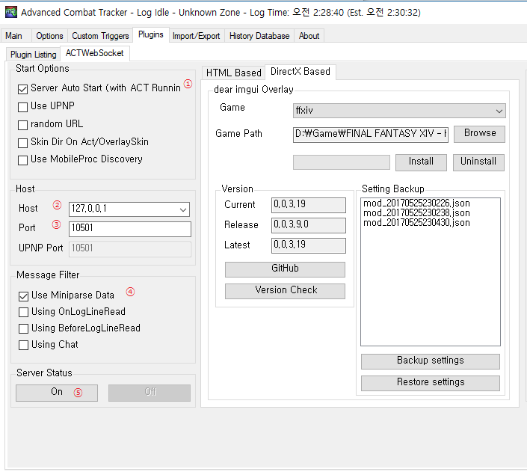
Task: Click the Uninstall button
Action: (478, 162)
